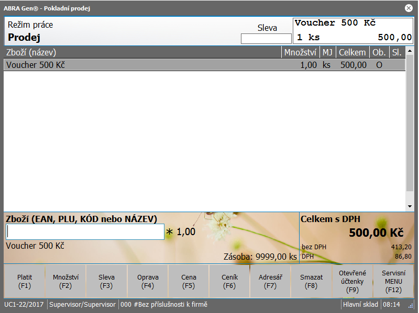
Task: Open Sleva (F3) discount function
Action: coord(106,281)
